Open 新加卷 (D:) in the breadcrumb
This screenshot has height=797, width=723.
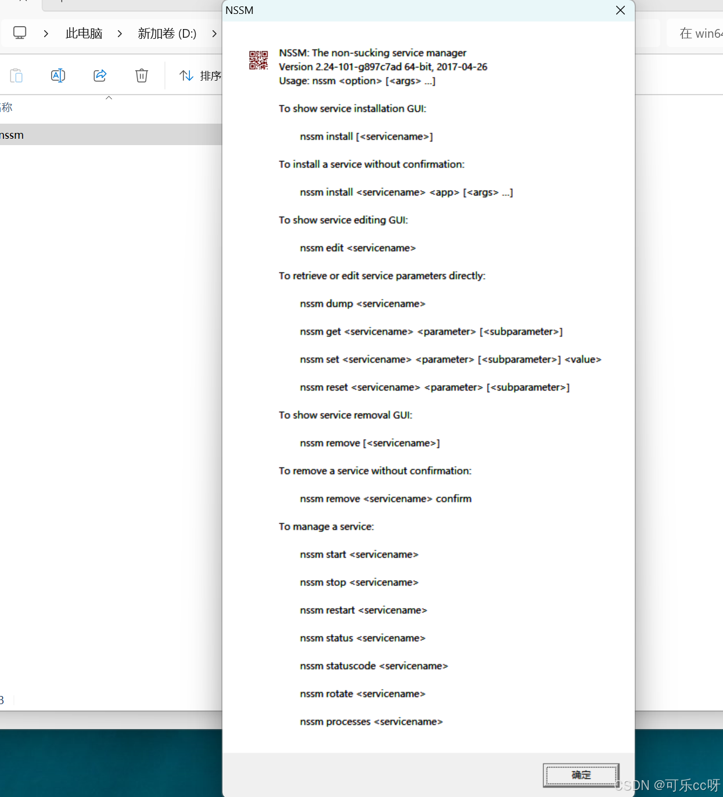coord(167,34)
